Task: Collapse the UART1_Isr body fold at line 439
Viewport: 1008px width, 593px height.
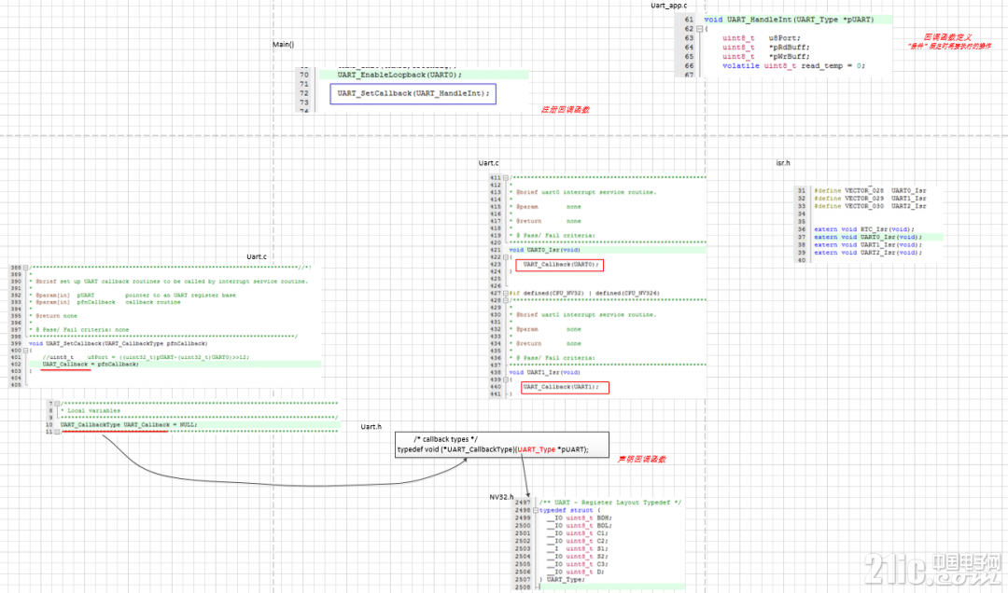Action: coord(505,379)
